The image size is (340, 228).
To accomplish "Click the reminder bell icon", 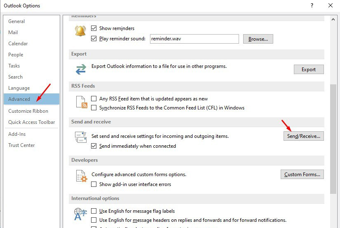I will (x=80, y=31).
